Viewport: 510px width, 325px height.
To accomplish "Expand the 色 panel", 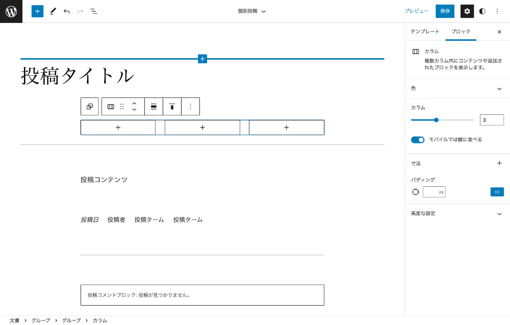I will [x=457, y=88].
